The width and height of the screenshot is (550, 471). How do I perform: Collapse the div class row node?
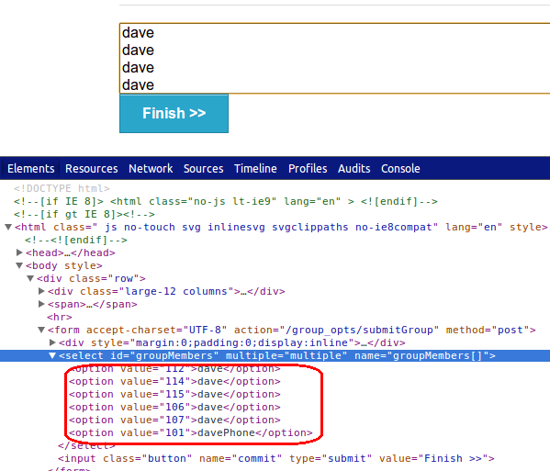click(x=30, y=278)
